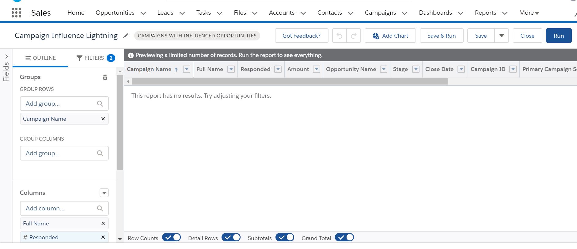Click up arrow of outline scrollbar

point(120,71)
